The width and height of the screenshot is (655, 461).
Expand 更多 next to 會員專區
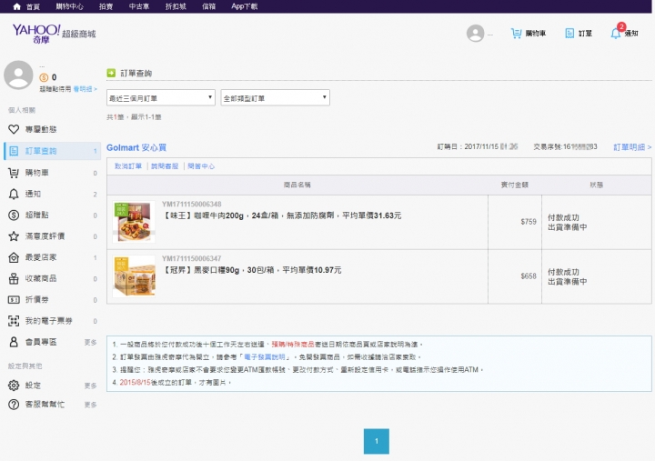coord(90,343)
